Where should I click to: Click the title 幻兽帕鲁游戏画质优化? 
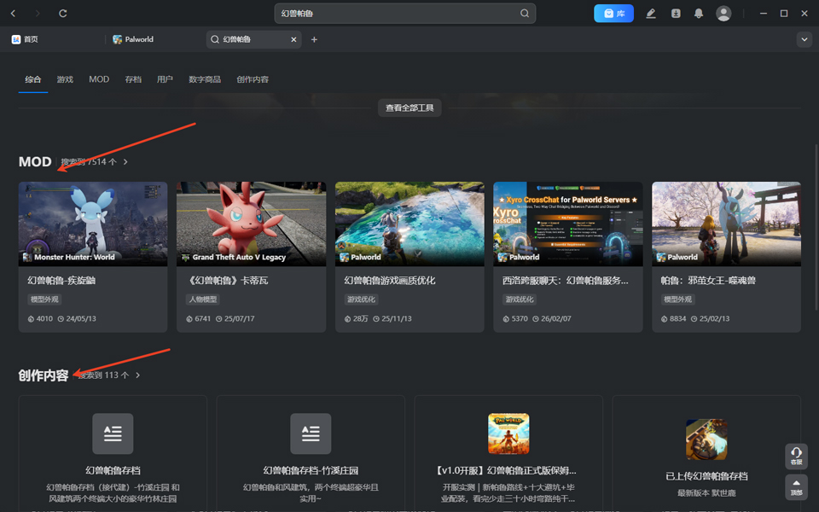(390, 281)
